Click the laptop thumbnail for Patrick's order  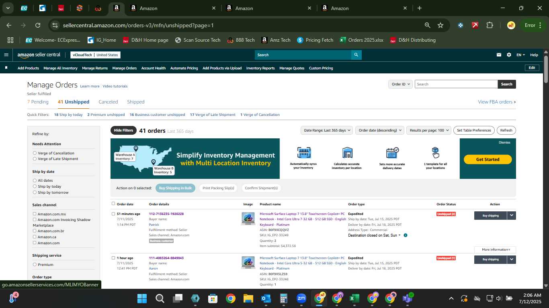tap(248, 219)
